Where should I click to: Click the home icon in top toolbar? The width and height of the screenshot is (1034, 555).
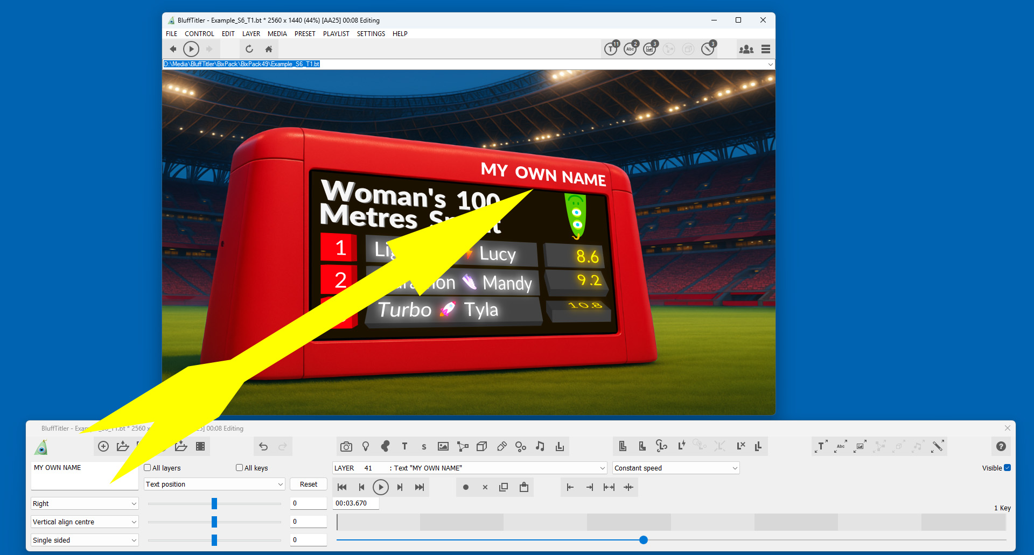[x=269, y=49]
